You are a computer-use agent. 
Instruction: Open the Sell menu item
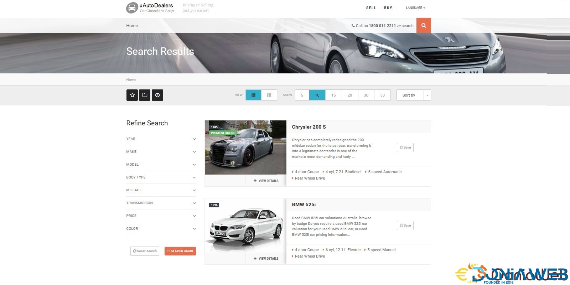click(371, 8)
